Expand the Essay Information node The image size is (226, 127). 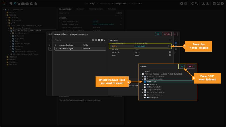click(x=143, y=89)
